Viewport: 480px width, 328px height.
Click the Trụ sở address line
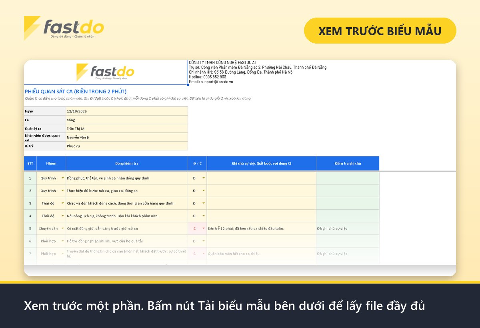click(x=258, y=67)
